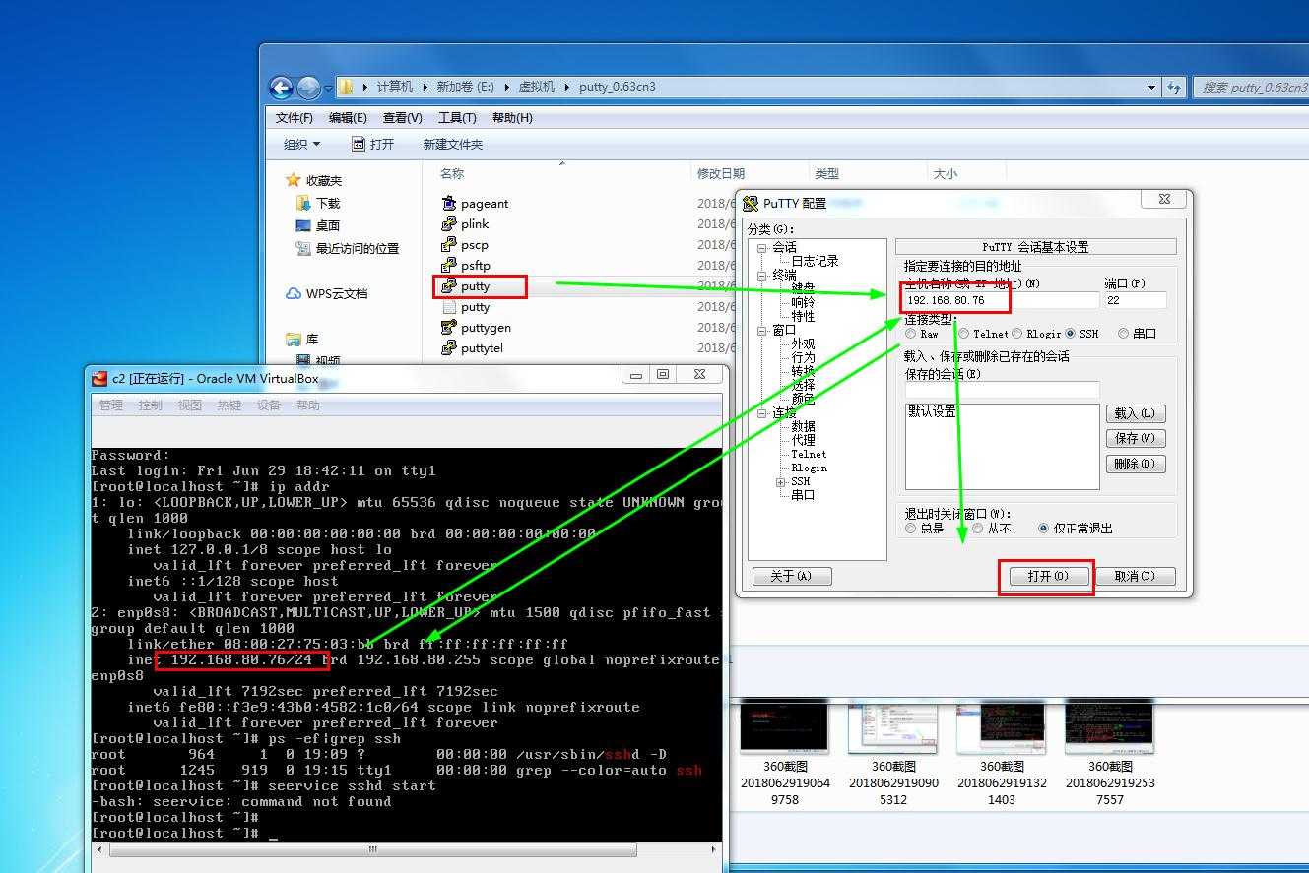1309x873 pixels.
Task: Click the Explorer forward arrow button
Action: coord(308,87)
